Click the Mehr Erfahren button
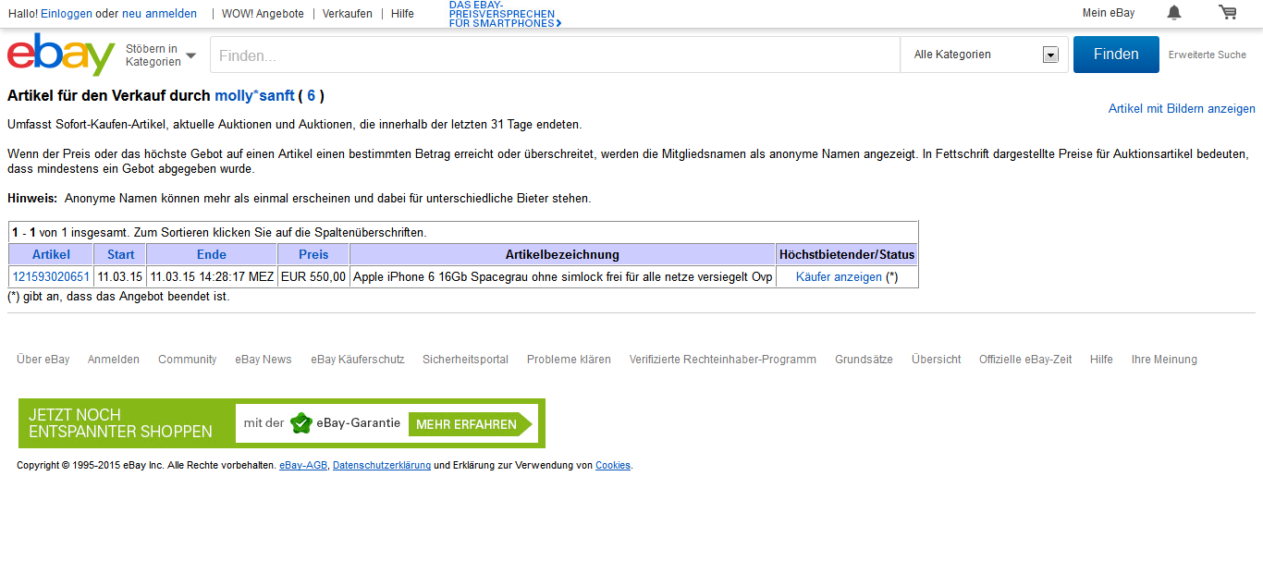Viewport: 1263px width, 586px height. pyautogui.click(x=468, y=424)
